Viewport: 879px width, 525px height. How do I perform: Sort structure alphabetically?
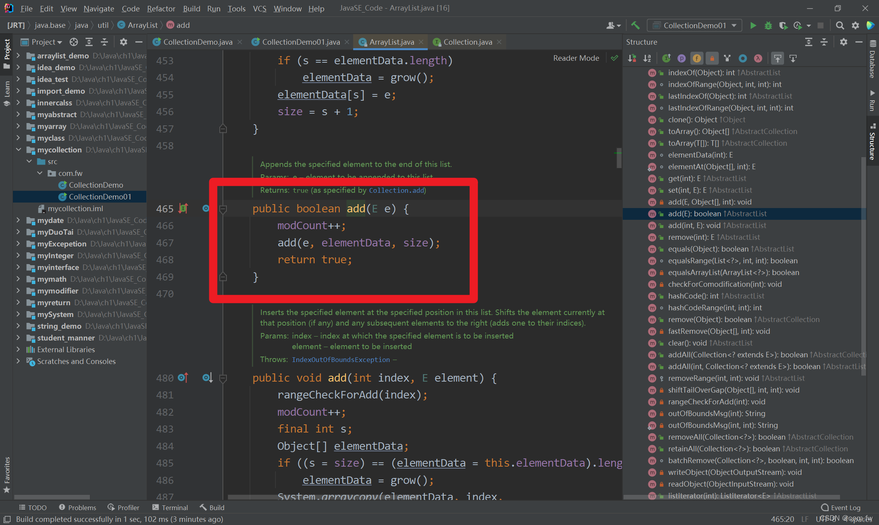coord(647,58)
